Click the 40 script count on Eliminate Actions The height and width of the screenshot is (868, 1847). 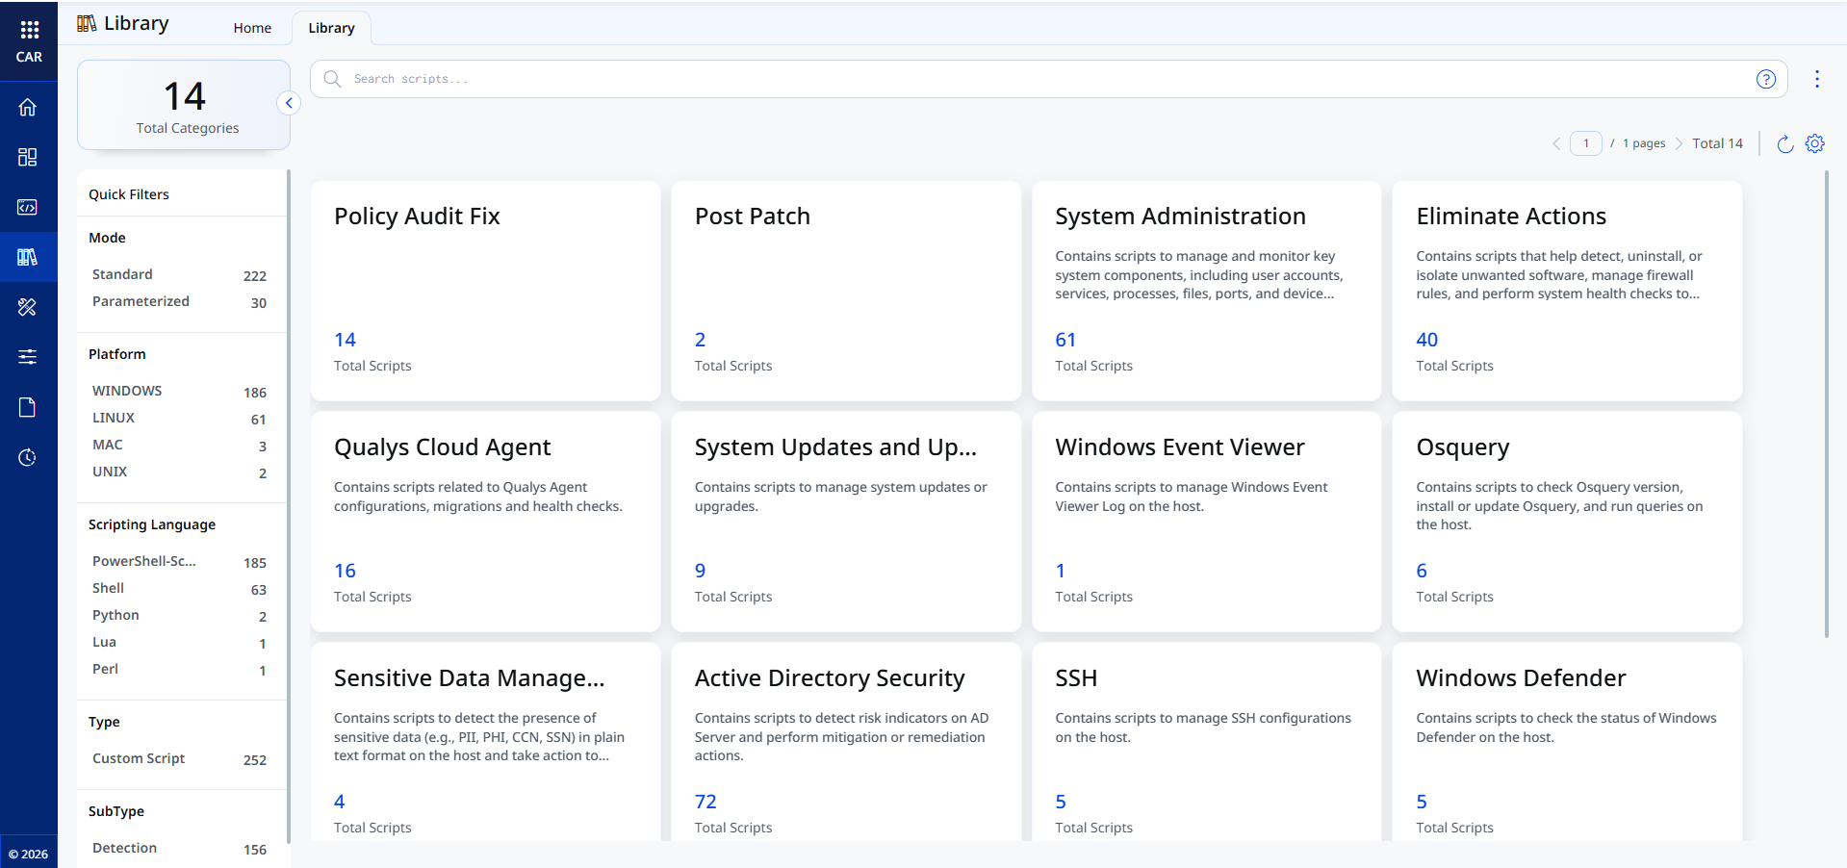(x=1426, y=340)
